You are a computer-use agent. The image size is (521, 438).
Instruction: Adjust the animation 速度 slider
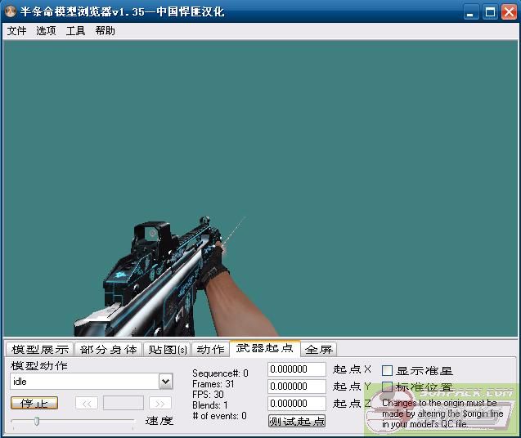37,422
